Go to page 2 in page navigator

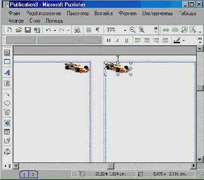click(33, 174)
